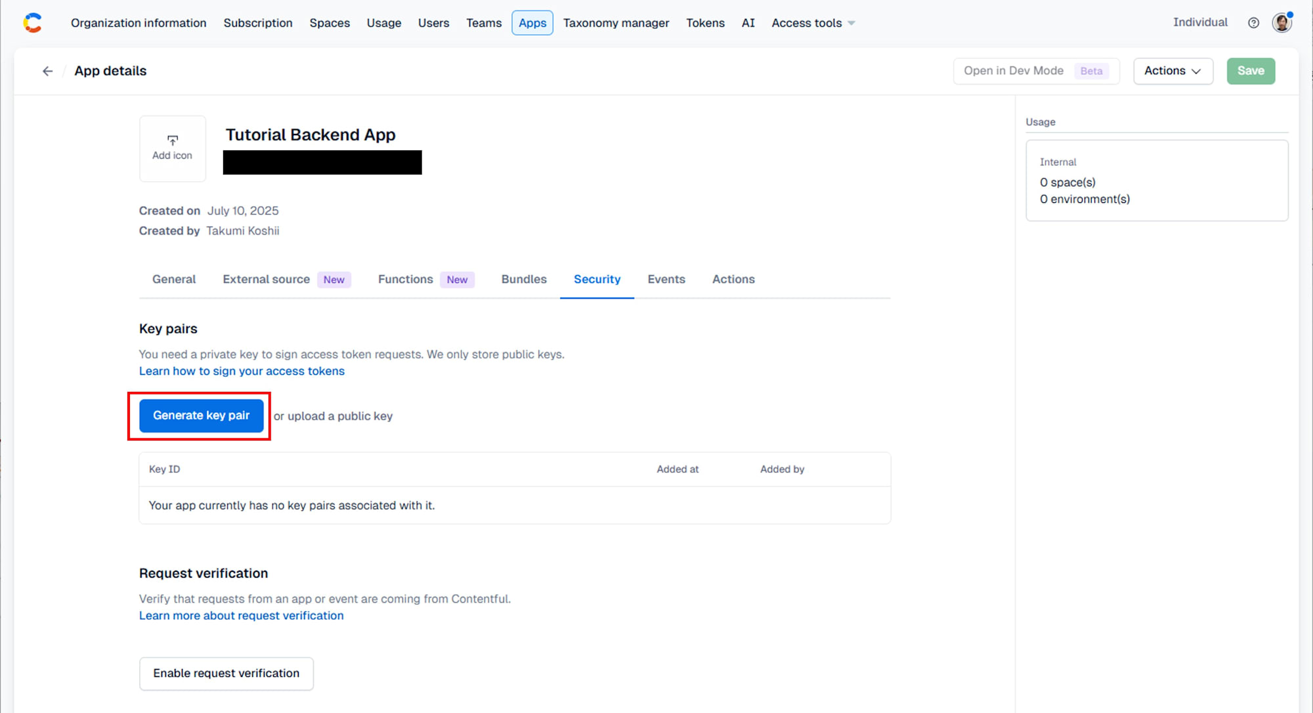Open the Actions dropdown button
This screenshot has height=713, width=1313.
[x=1173, y=71]
